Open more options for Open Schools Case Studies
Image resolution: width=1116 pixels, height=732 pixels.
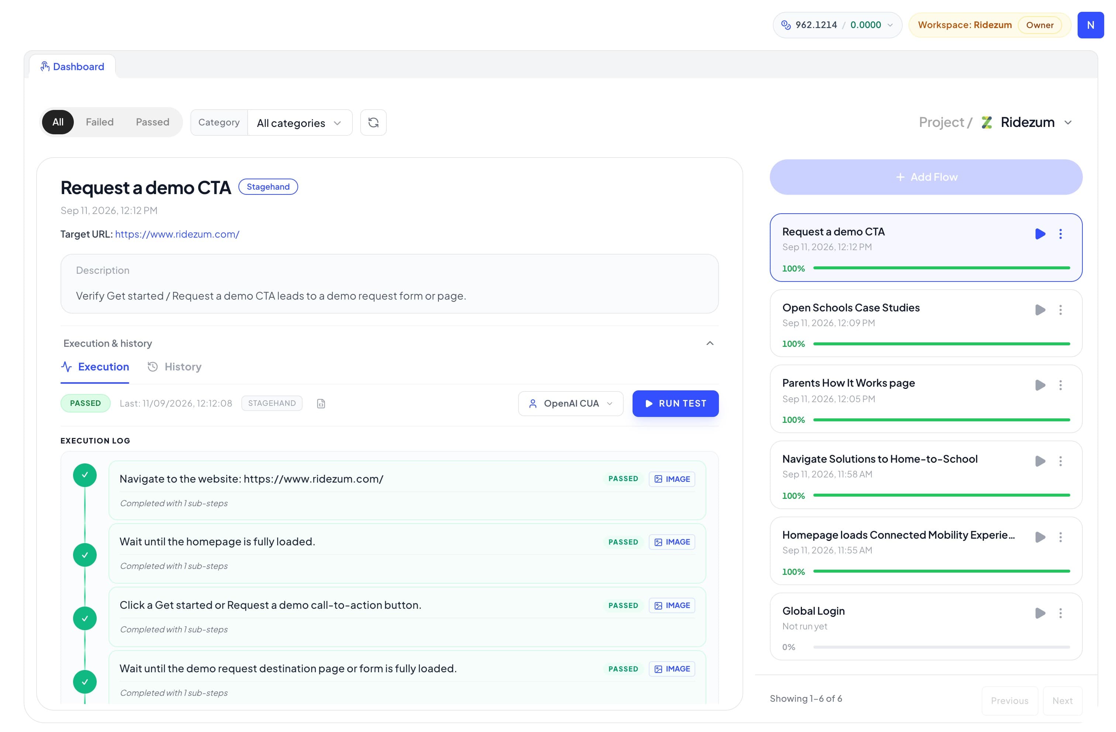1060,310
